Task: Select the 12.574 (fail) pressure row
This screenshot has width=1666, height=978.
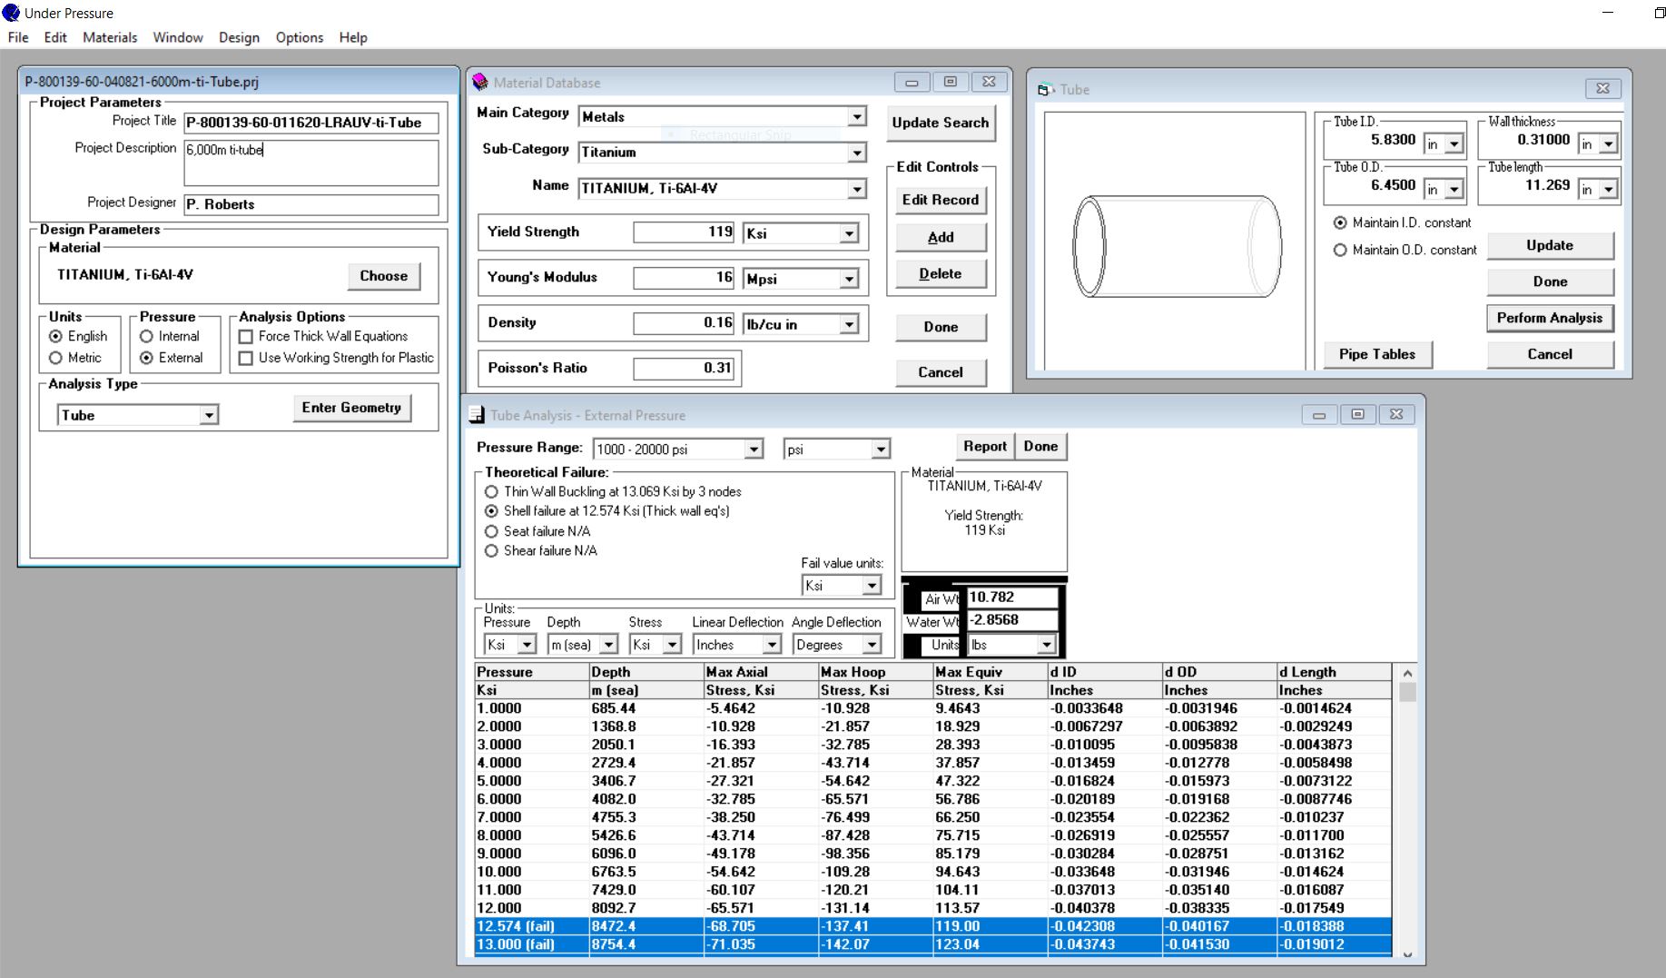Action: tap(933, 926)
